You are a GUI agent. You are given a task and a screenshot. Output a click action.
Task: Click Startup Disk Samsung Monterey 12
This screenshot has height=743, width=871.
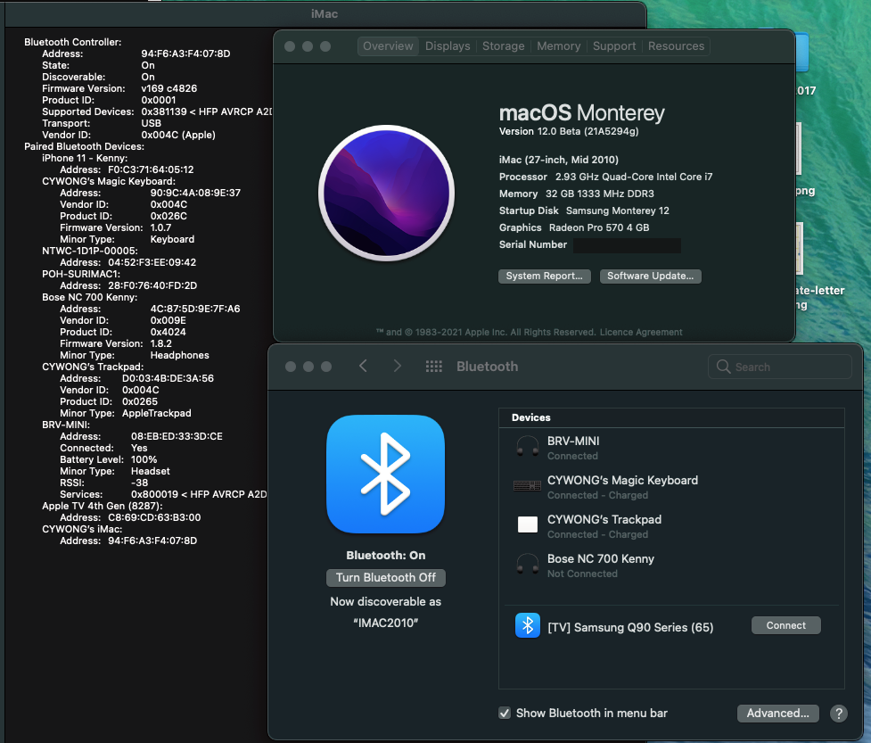pos(584,211)
